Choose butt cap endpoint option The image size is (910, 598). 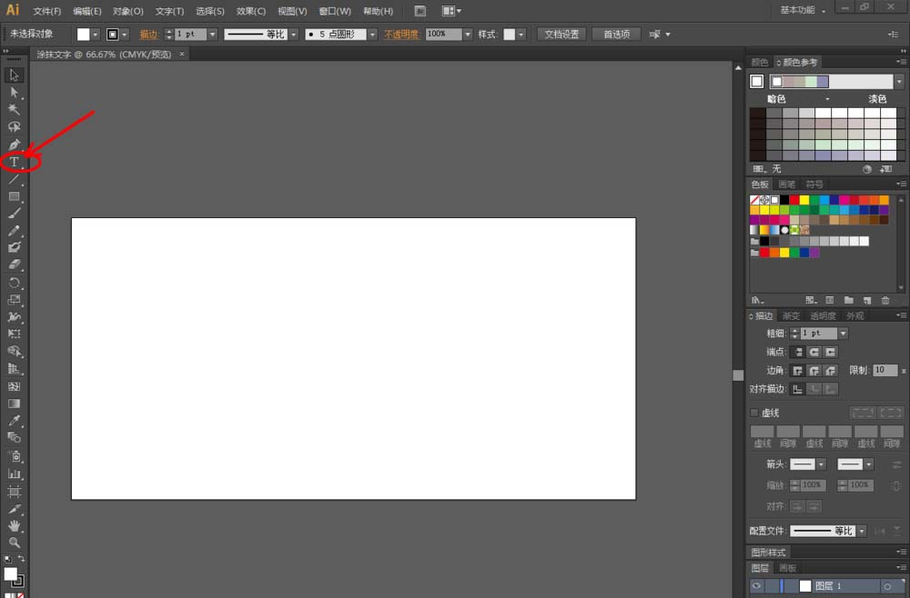click(x=798, y=352)
